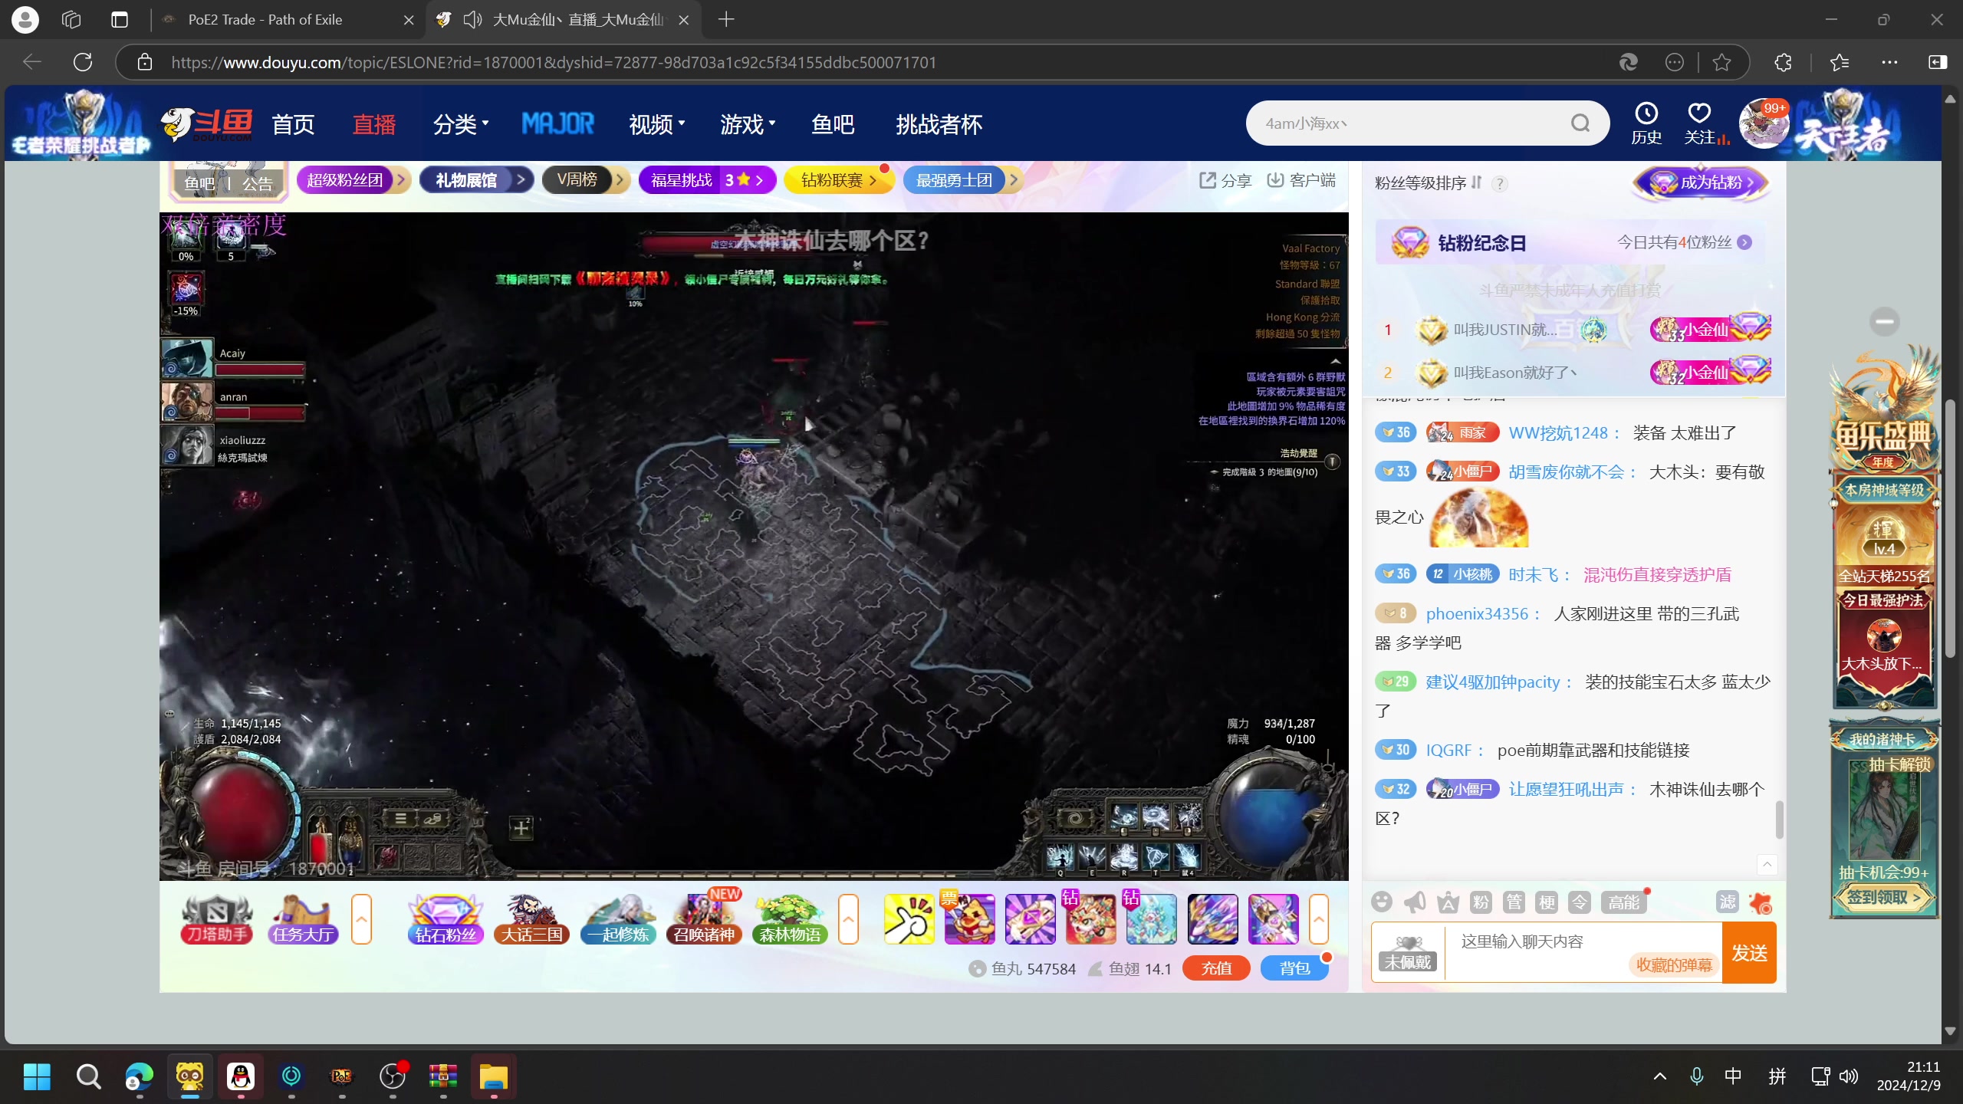
Task: Open 鱼吧 in the top navigation
Action: [x=833, y=123]
